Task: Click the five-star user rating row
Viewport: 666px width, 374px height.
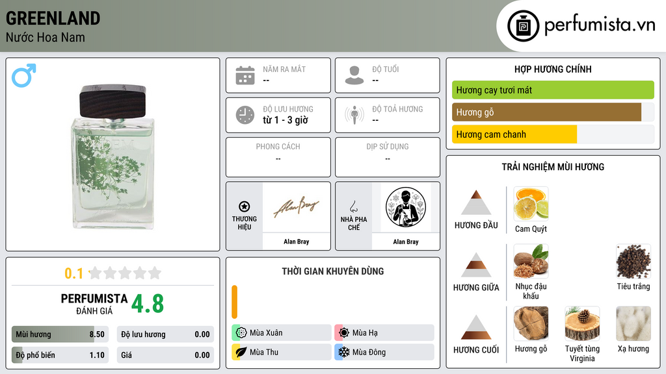Action: (x=125, y=273)
